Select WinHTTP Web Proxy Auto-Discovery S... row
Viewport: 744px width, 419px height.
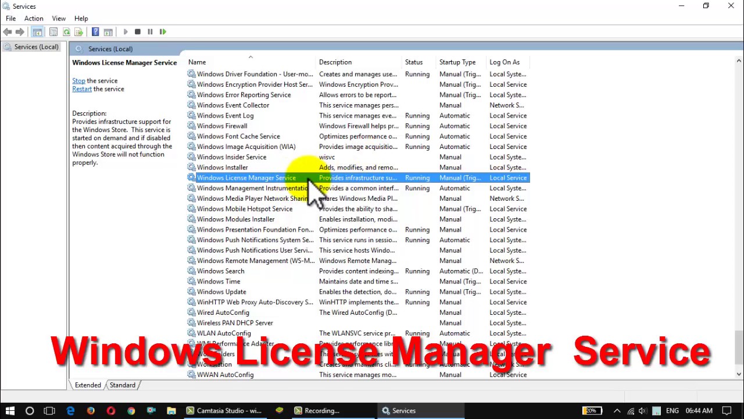tap(357, 303)
